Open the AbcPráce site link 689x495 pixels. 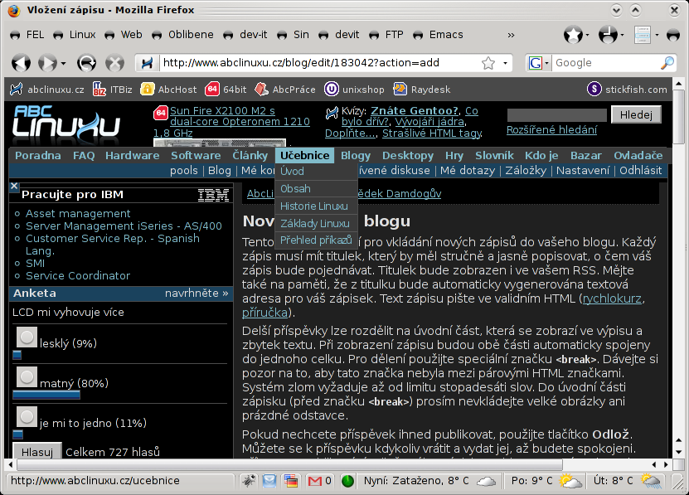tap(285, 90)
